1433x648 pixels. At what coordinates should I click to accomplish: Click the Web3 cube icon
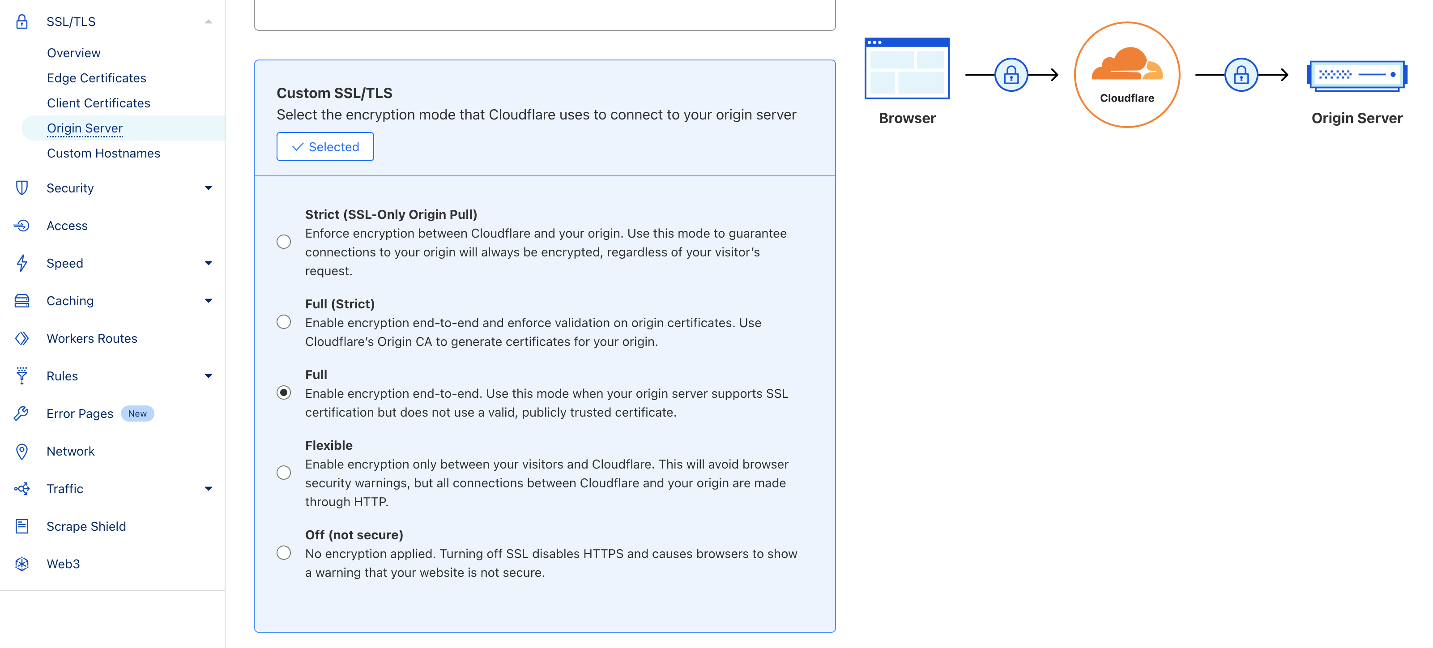(21, 563)
